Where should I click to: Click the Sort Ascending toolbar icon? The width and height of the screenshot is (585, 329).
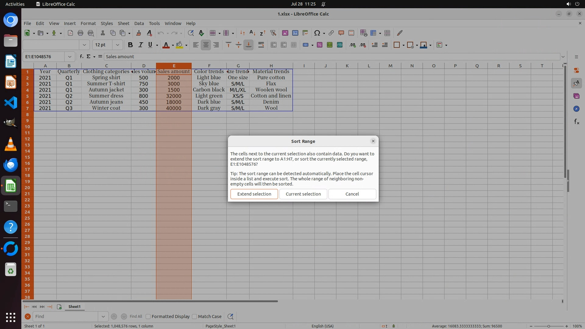point(252,33)
